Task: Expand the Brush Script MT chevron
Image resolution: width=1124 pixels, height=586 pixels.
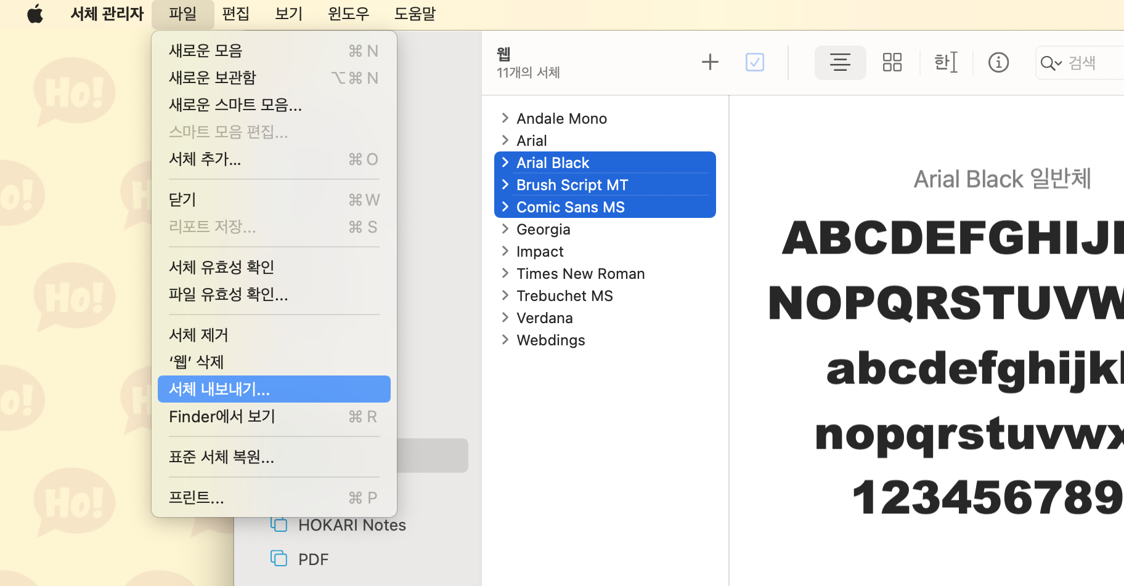Action: pyautogui.click(x=505, y=185)
